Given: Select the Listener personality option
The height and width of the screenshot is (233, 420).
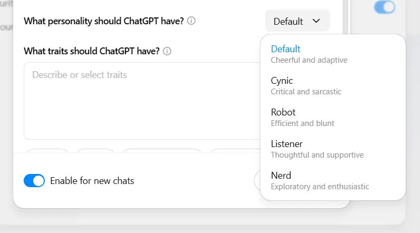Looking at the screenshot, I should pyautogui.click(x=333, y=149).
